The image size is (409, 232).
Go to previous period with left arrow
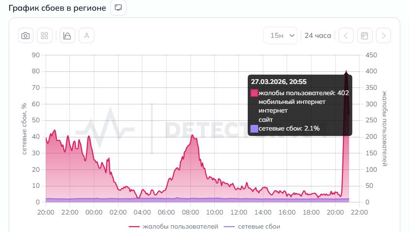click(346, 35)
